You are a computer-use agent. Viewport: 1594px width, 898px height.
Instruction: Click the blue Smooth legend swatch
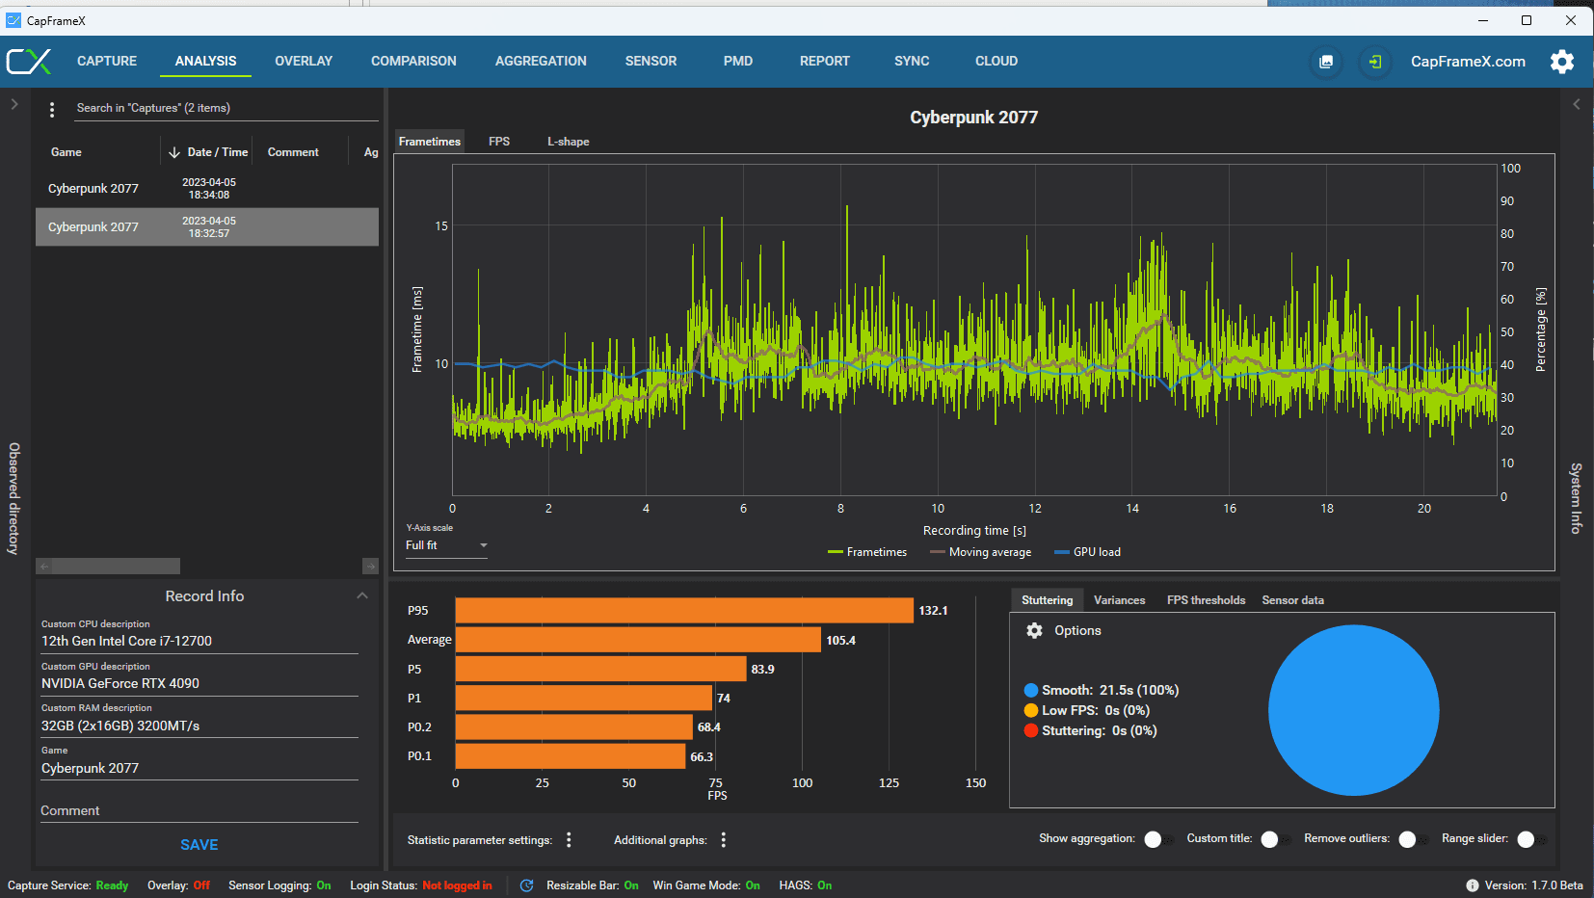(x=1031, y=690)
